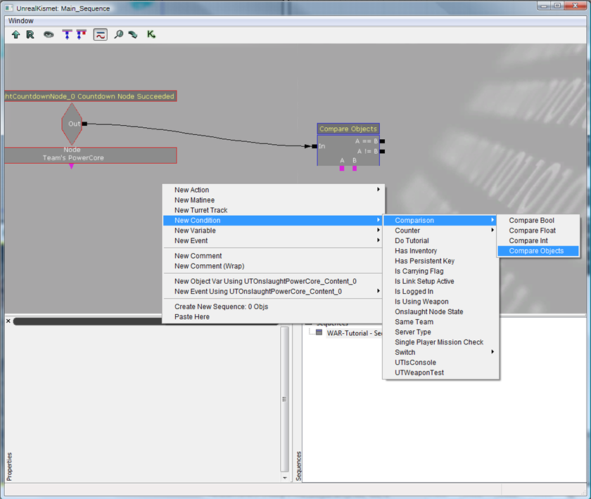The height and width of the screenshot is (499, 591).
Task: Select the Countdown Node Succeeded event title
Action: 91,96
